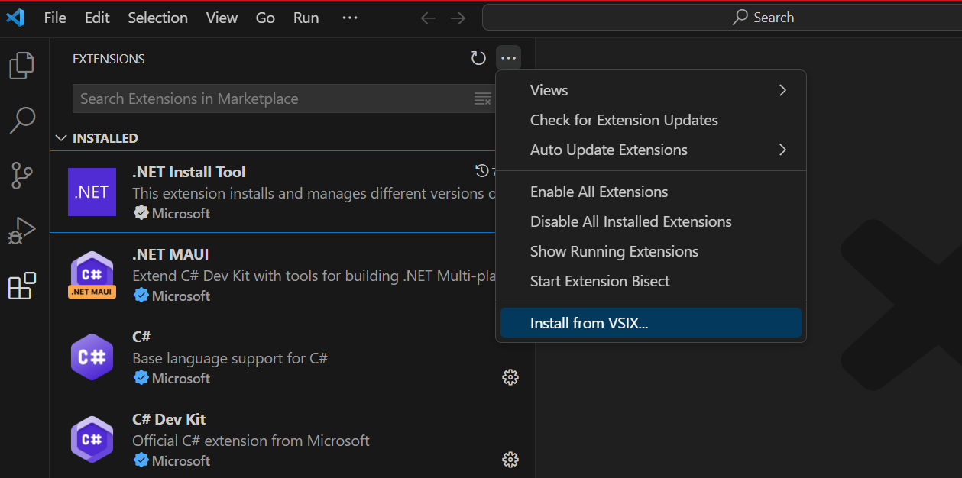Click the Go Forward arrow
962x478 pixels.
click(458, 18)
